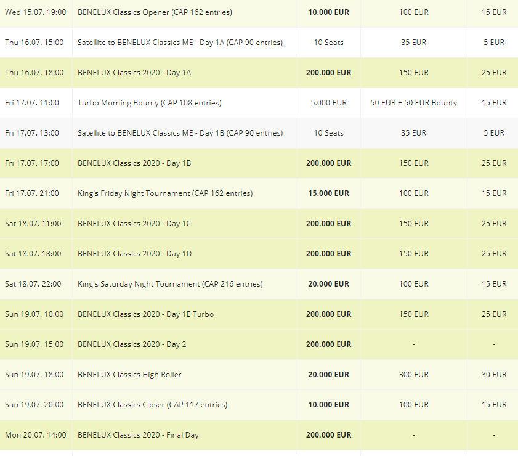Click '150 EUR' in the Day 1D row

pos(414,254)
